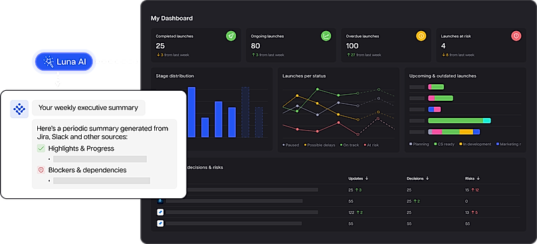Sort the table by Decisions column
Viewport: 537px width, 244px height.
[417, 178]
